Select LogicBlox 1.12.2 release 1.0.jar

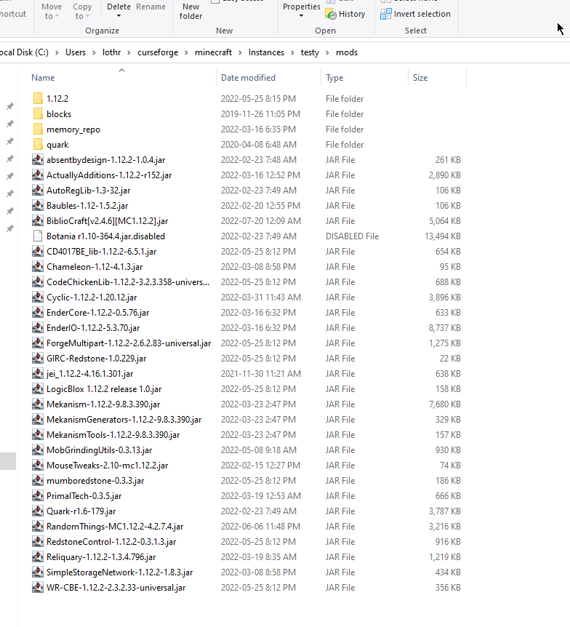click(104, 388)
